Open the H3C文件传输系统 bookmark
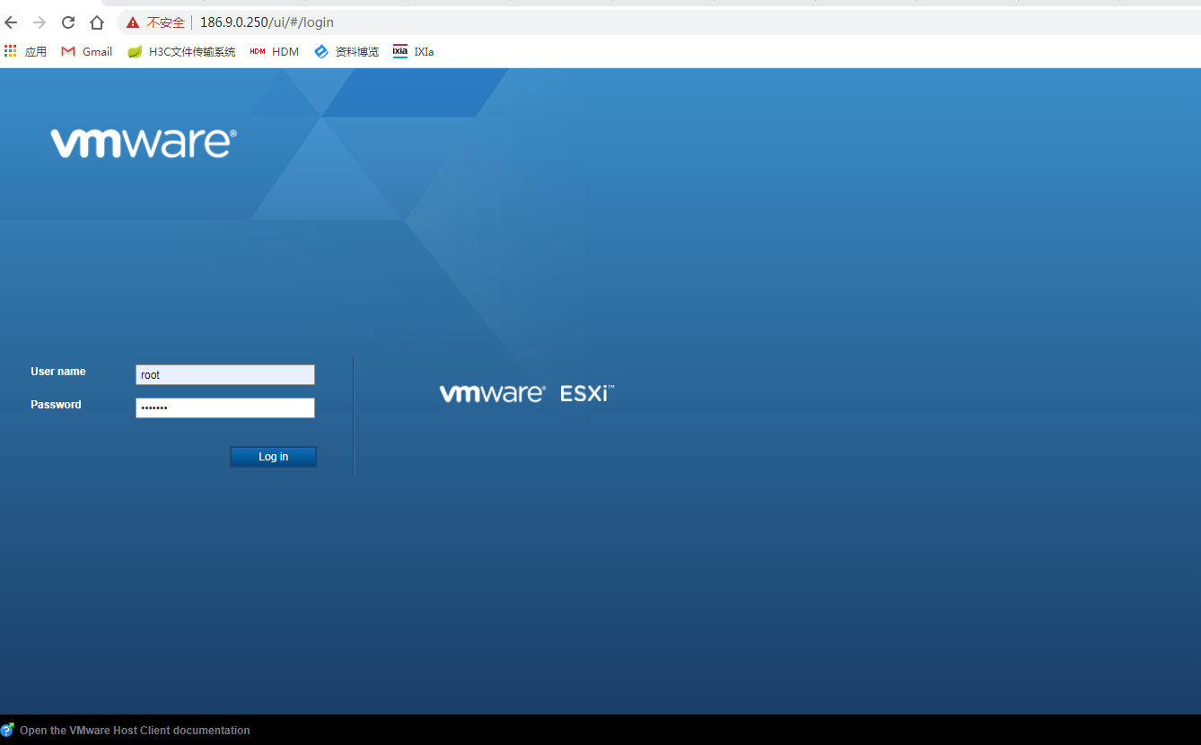Screen dimensions: 1201x745 pyautogui.click(x=181, y=51)
